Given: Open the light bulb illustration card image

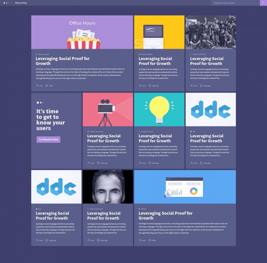Looking at the screenshot, I should [x=159, y=109].
